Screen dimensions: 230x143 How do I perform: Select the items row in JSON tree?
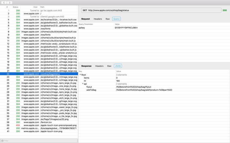click(x=154, y=78)
